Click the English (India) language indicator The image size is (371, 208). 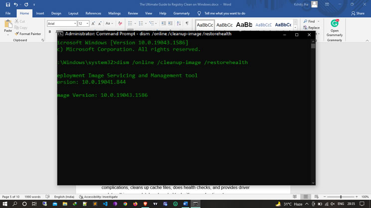pos(64,197)
